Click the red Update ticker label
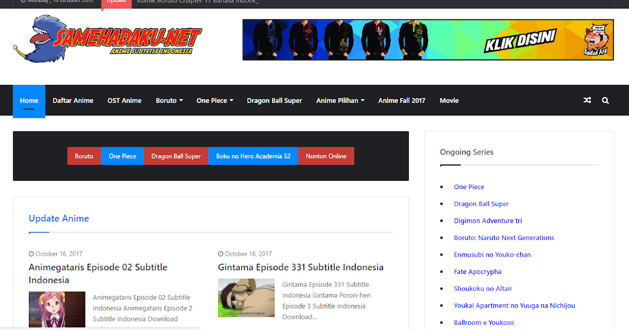This screenshot has height=330, width=629. coord(116,3)
